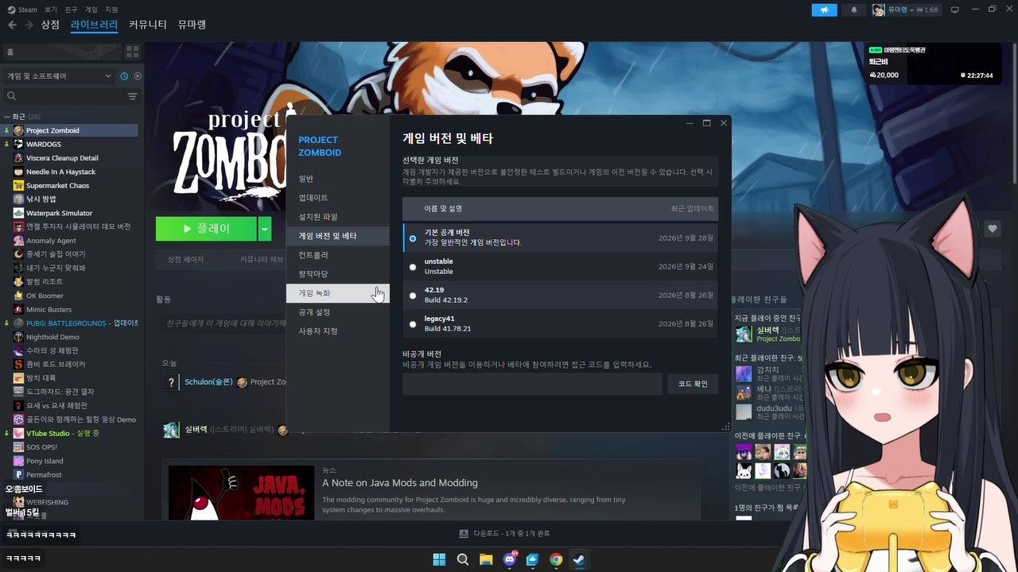The height and width of the screenshot is (572, 1018).
Task: Click the 코드 확인 button
Action: [x=693, y=385]
